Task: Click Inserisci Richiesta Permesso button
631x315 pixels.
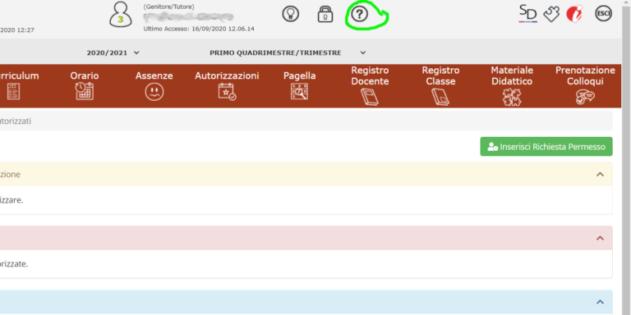Action: (x=546, y=147)
